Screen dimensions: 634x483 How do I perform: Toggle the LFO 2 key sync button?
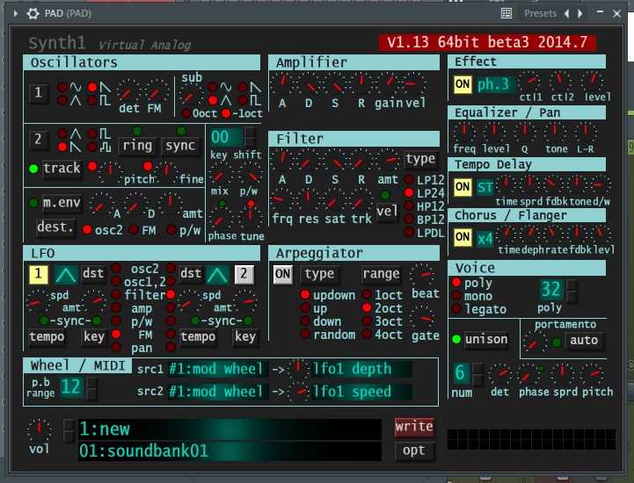(245, 337)
